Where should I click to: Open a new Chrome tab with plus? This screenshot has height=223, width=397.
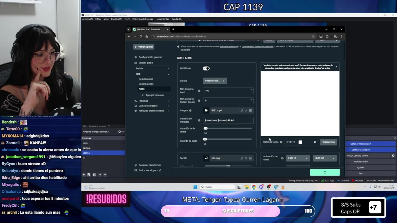(173, 29)
